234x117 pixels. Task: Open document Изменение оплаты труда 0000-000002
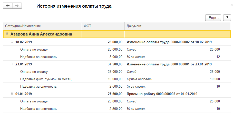click(169, 42)
